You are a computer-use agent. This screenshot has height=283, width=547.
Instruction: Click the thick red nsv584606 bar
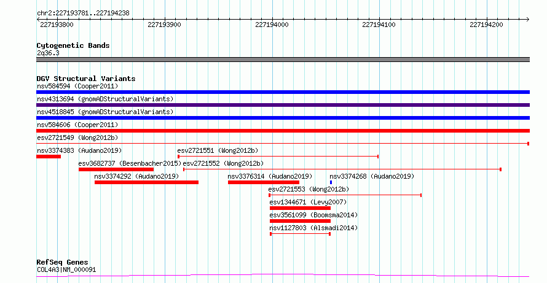[283, 131]
